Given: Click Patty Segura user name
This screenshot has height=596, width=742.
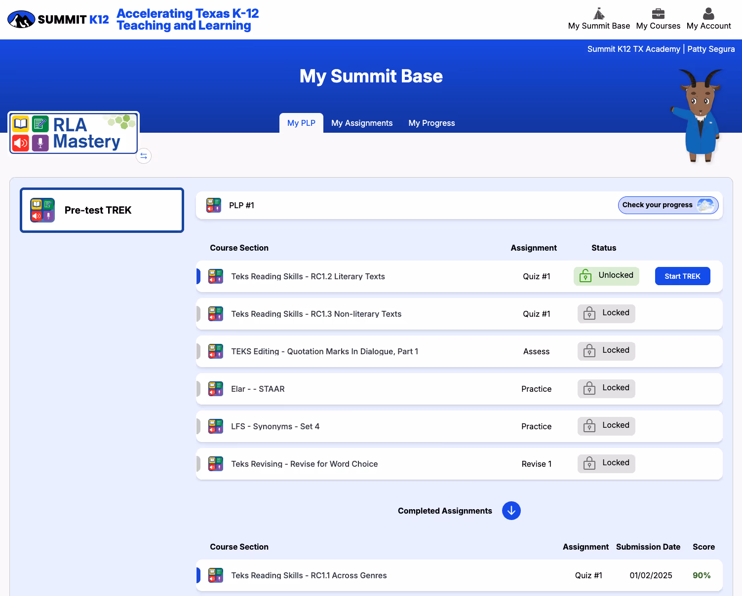Looking at the screenshot, I should [711, 49].
